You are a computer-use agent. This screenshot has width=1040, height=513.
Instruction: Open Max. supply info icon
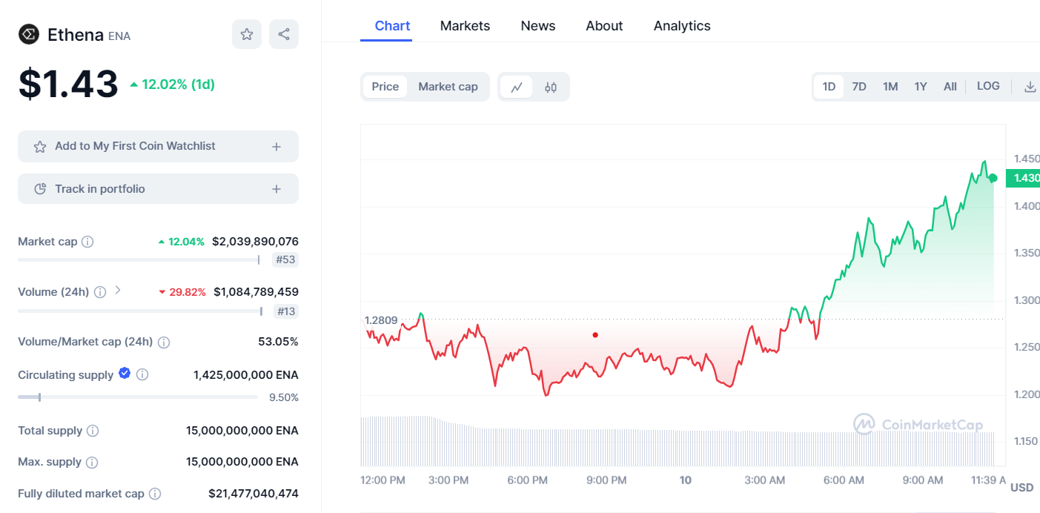tap(92, 462)
